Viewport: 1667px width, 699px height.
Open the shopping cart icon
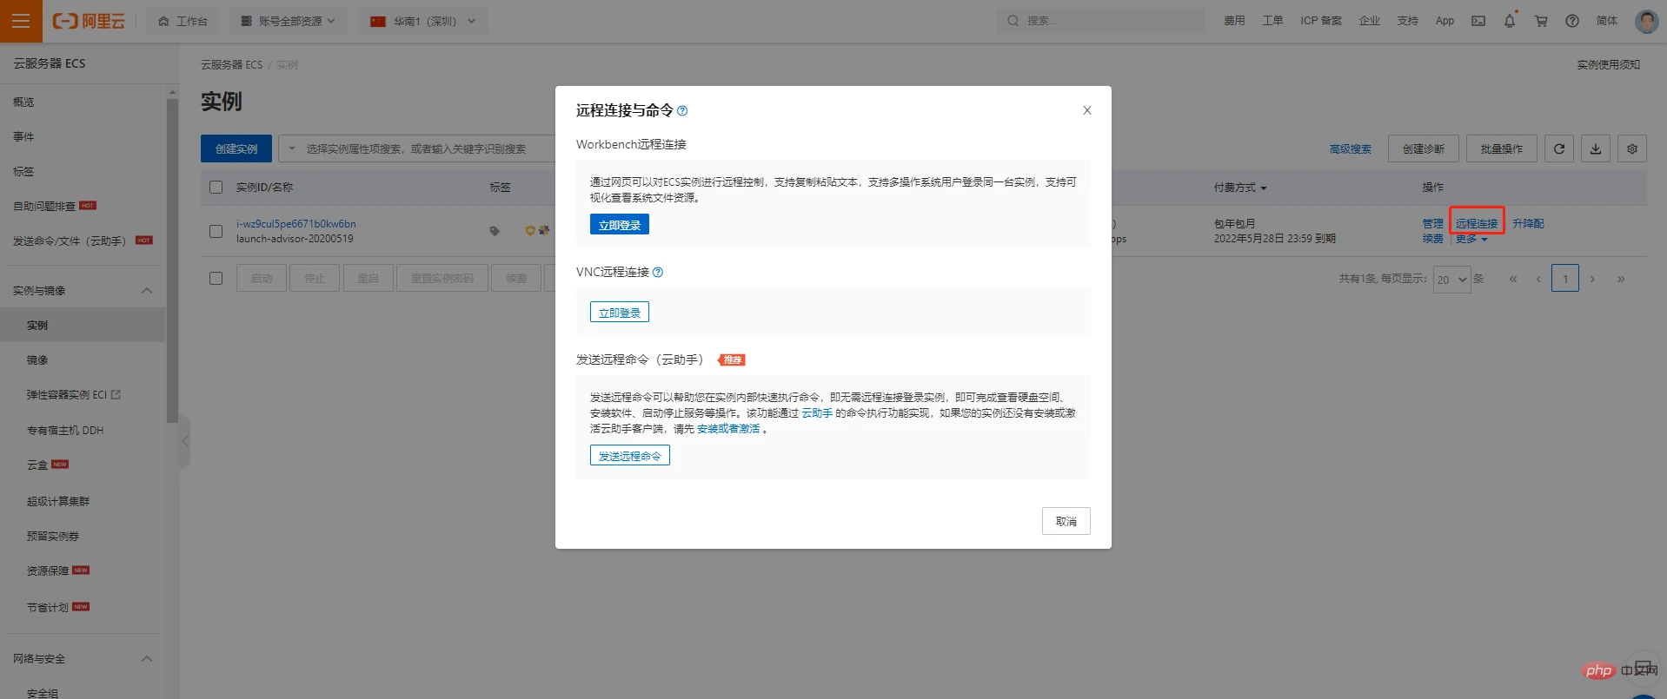point(1541,21)
